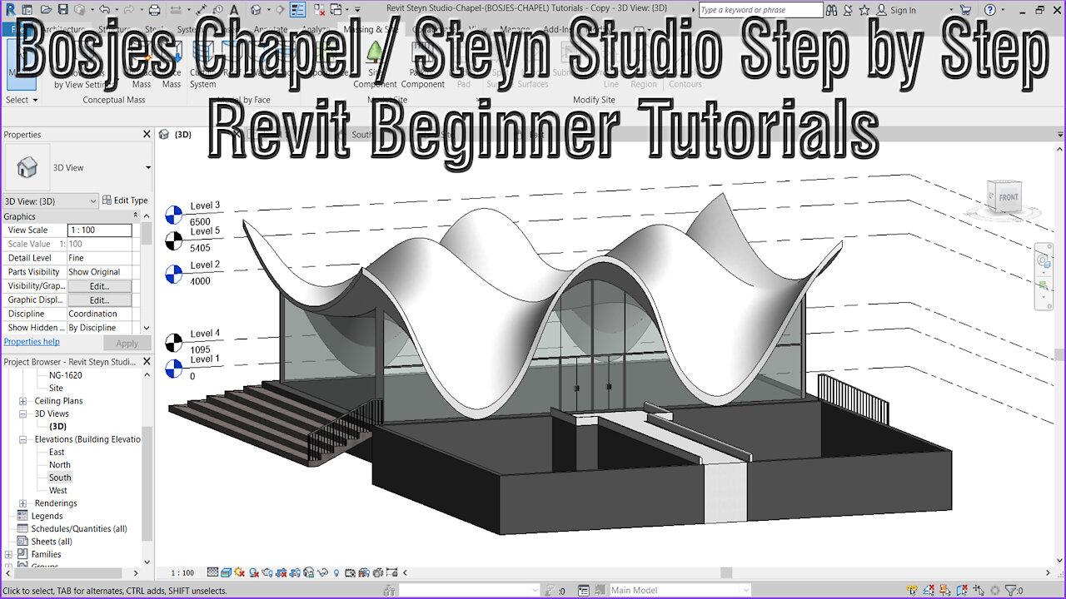Select Schedules/Quantities (all) in Project Browser
Image resolution: width=1066 pixels, height=599 pixels.
(79, 528)
